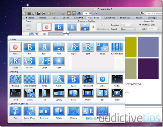Pick the Flip transition

pyautogui.click(x=44, y=93)
